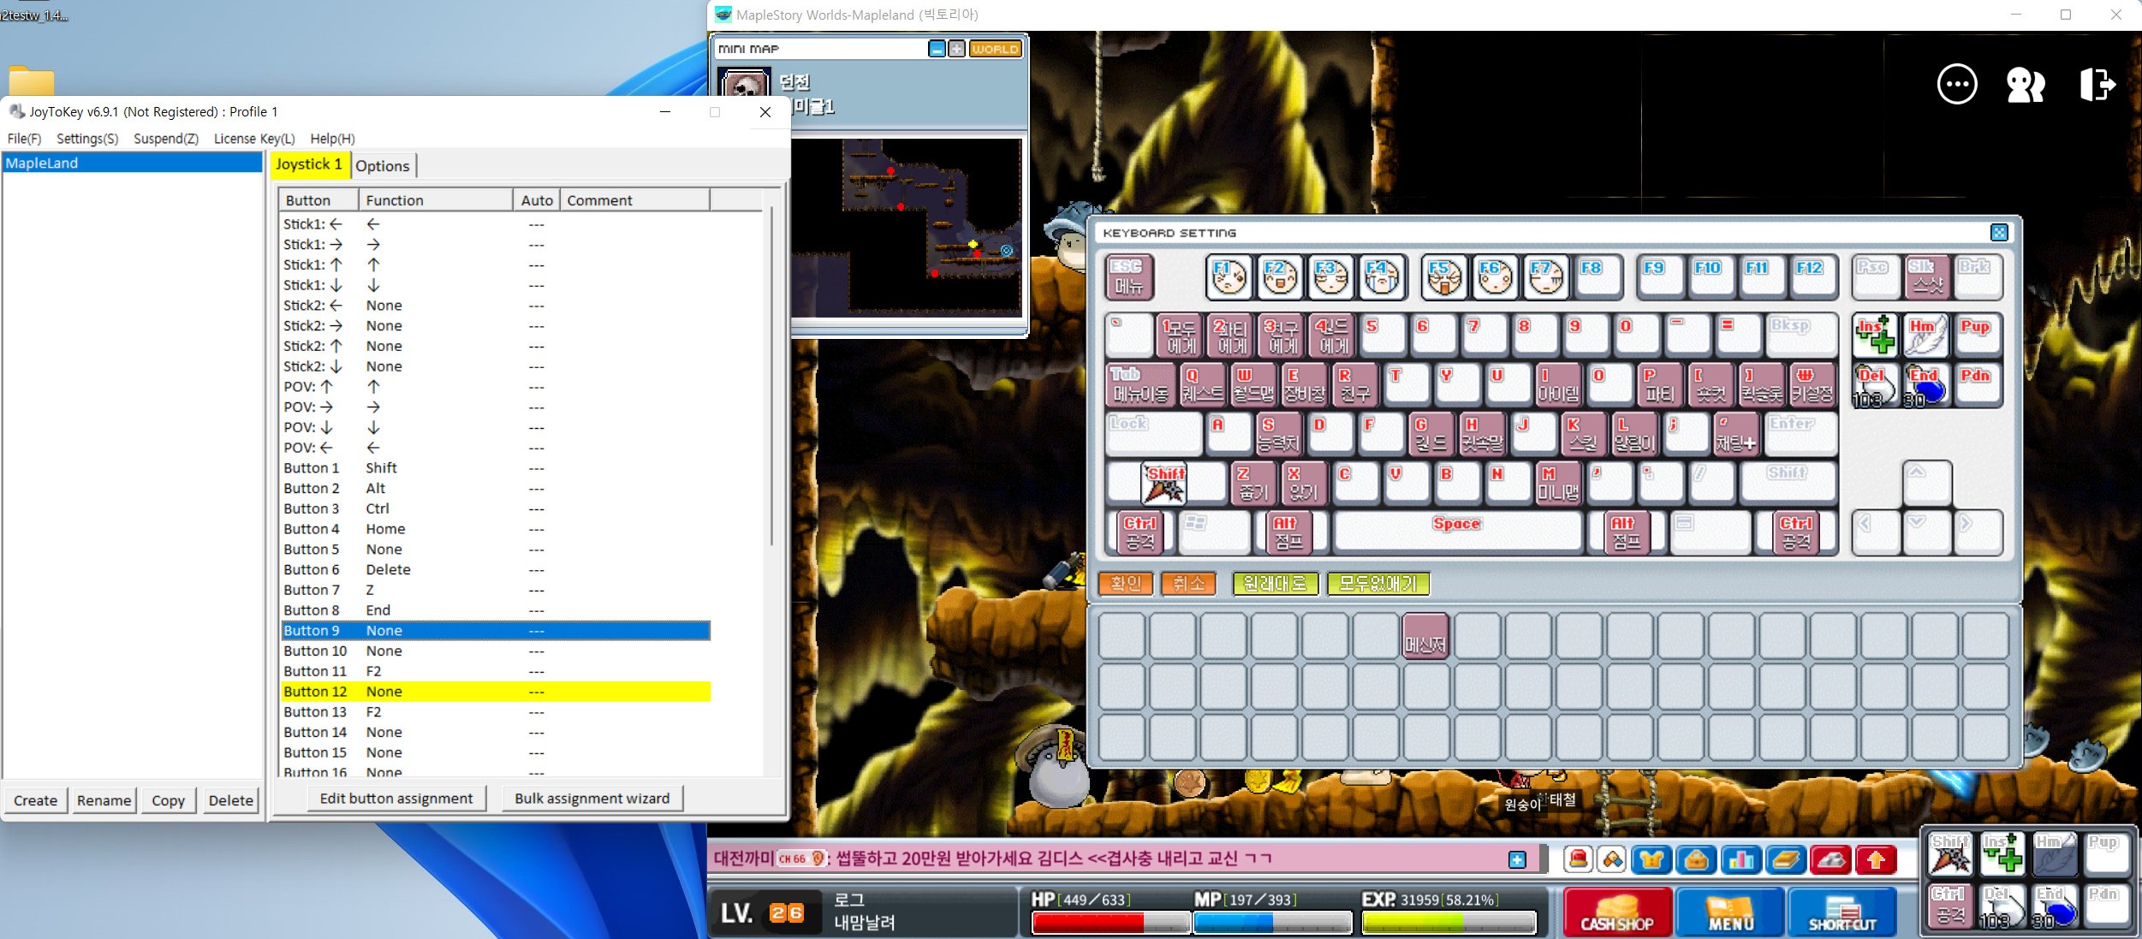Click the Delete profile button
Viewport: 2142px width, 939px height.
[x=231, y=800]
